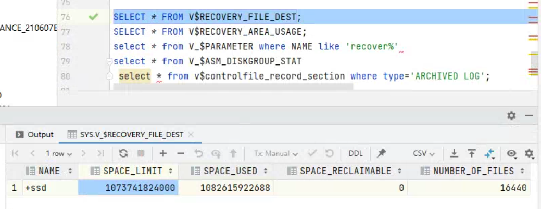Open tool window gear options above the tabs
The height and width of the screenshot is (209, 541).
tap(511, 116)
